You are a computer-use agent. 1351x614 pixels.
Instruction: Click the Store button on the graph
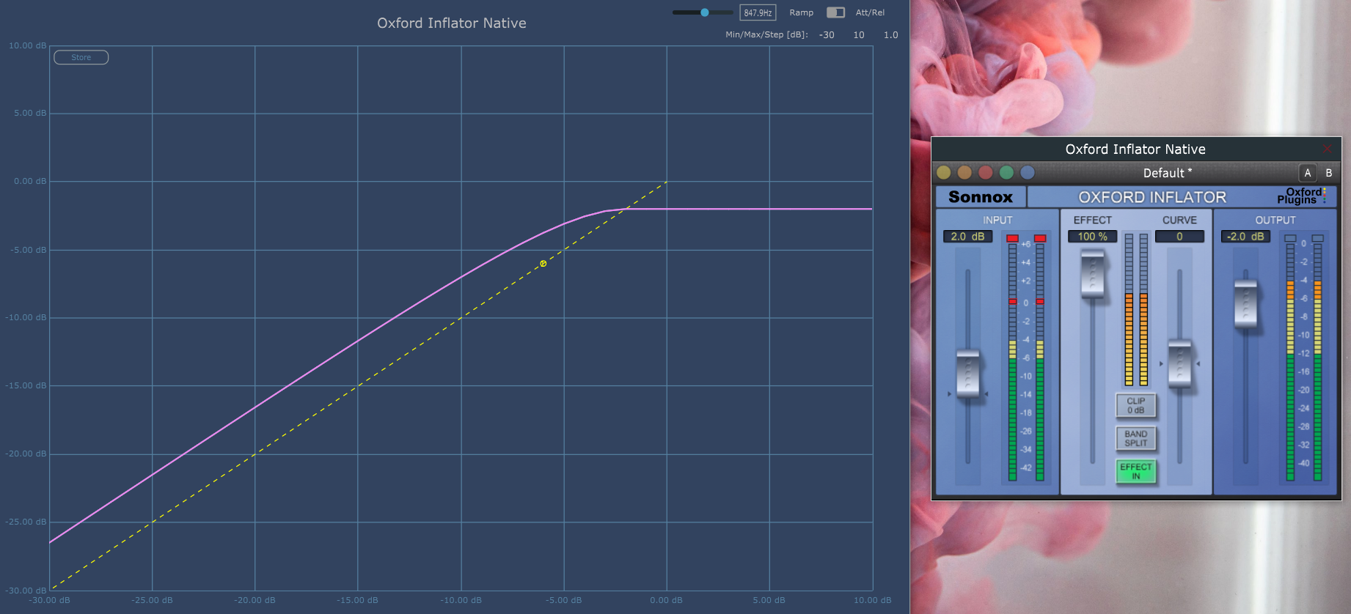tap(81, 57)
